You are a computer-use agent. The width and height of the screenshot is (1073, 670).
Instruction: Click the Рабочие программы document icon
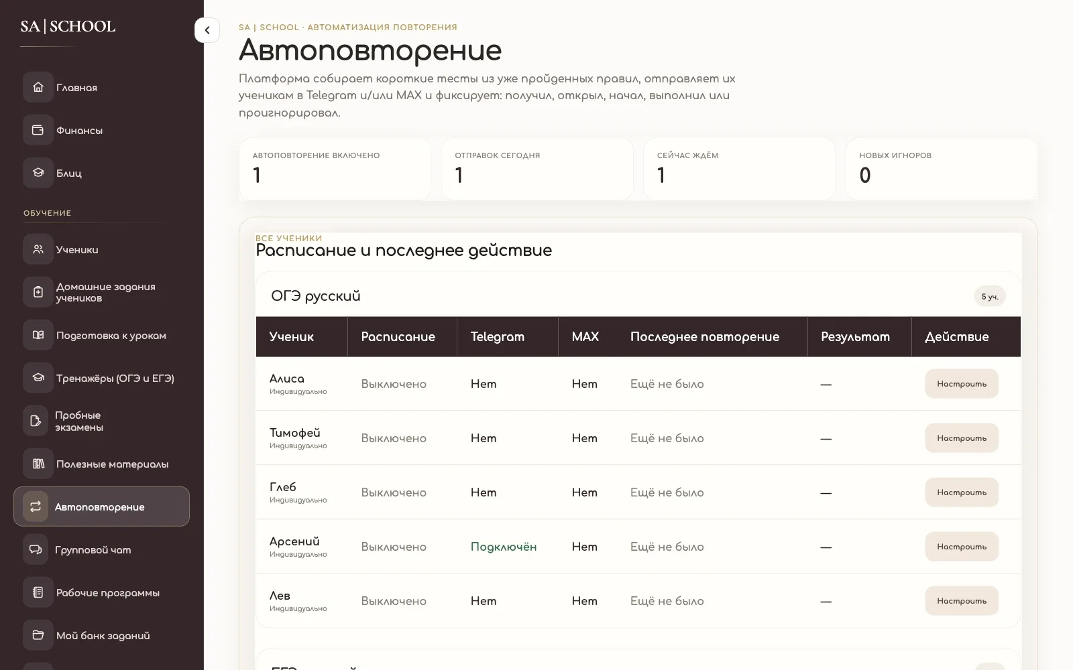pyautogui.click(x=38, y=592)
